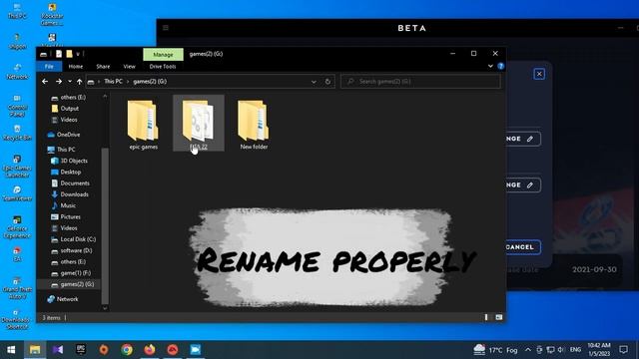Launch Firefox from taskbar
639x359 pixels.
coord(150,350)
